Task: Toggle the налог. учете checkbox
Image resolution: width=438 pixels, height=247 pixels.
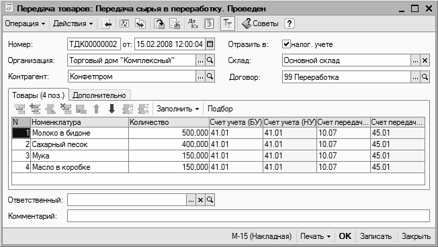Action: click(286, 44)
